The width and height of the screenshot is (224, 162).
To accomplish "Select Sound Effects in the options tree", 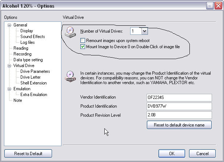I will click(32, 37).
